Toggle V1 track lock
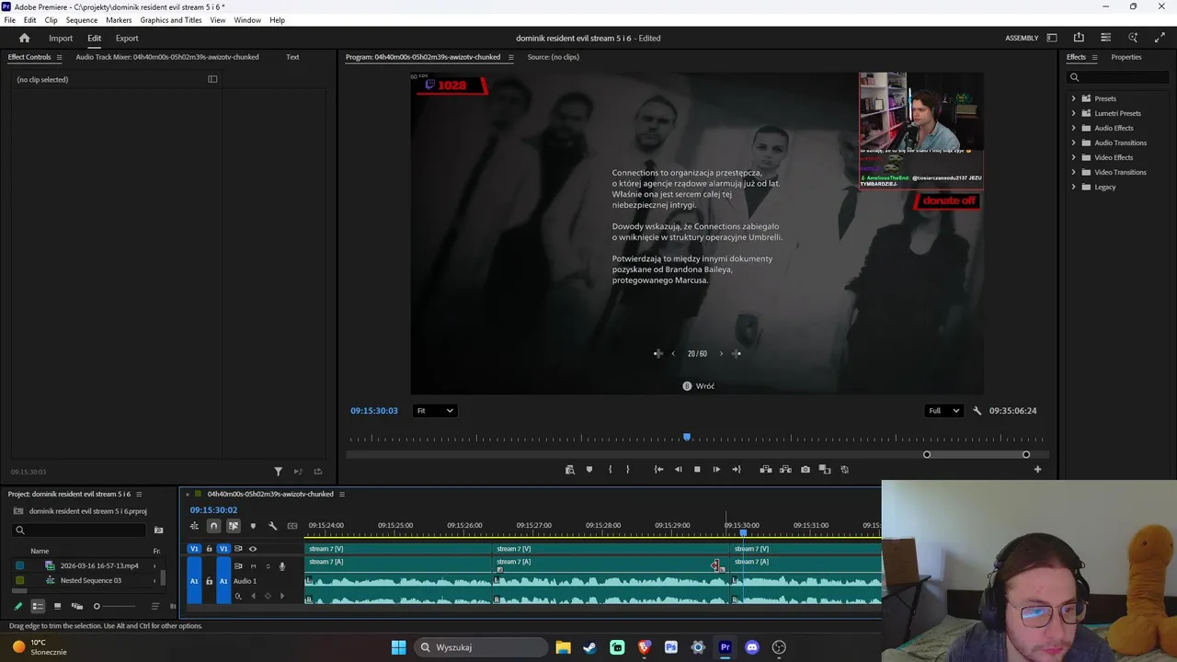This screenshot has height=662, width=1177. point(209,549)
